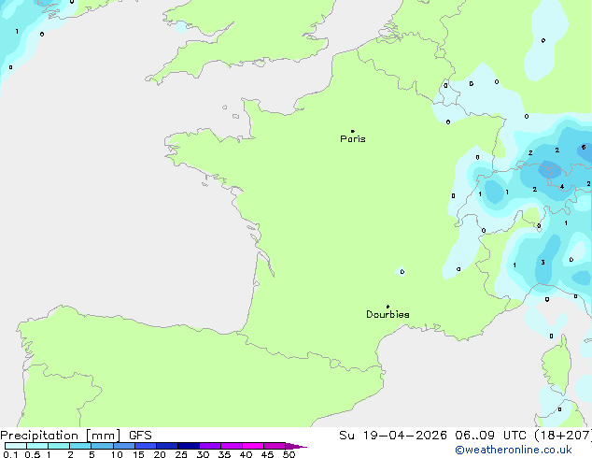
Task: Click the precipitation value '4' on map
Action: coord(562,187)
